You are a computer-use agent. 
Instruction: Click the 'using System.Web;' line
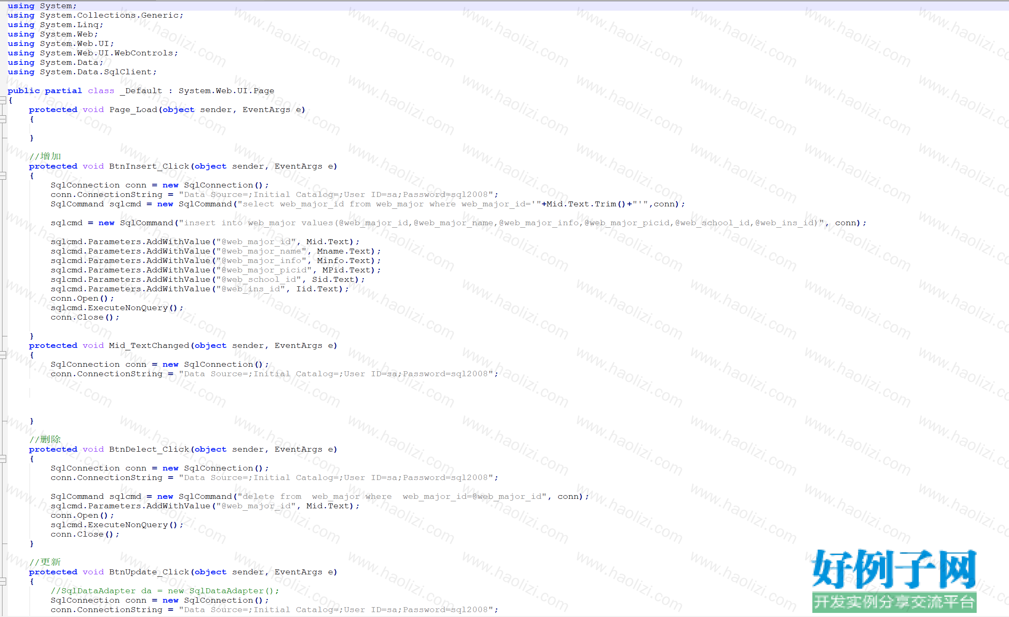coord(53,34)
